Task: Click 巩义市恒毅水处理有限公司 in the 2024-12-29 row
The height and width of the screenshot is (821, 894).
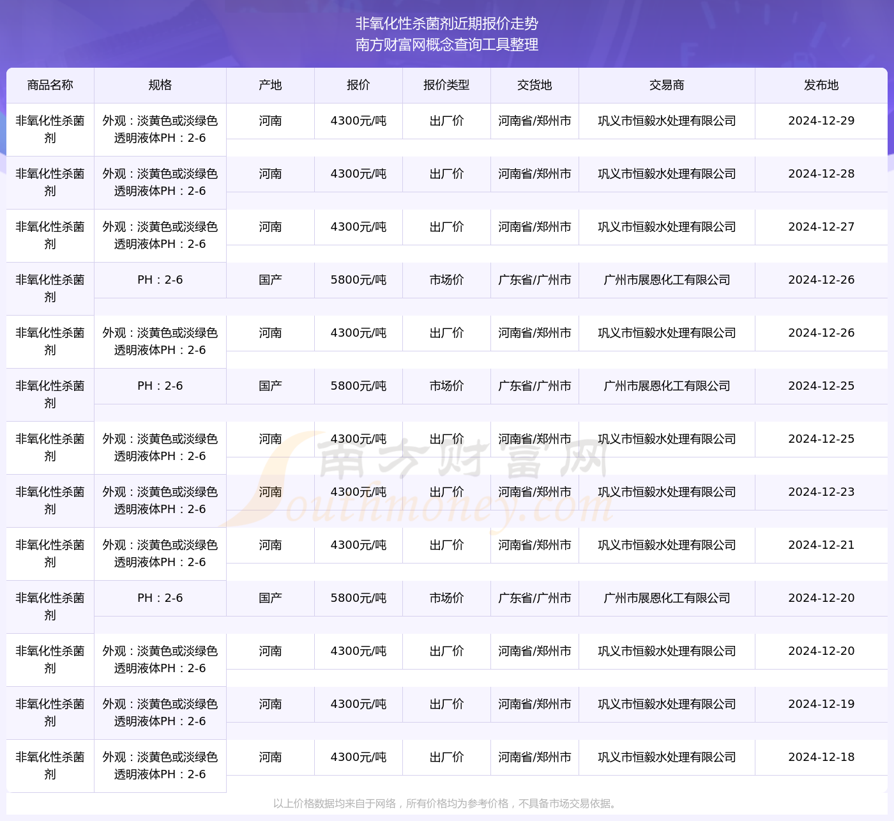Action: (x=667, y=121)
